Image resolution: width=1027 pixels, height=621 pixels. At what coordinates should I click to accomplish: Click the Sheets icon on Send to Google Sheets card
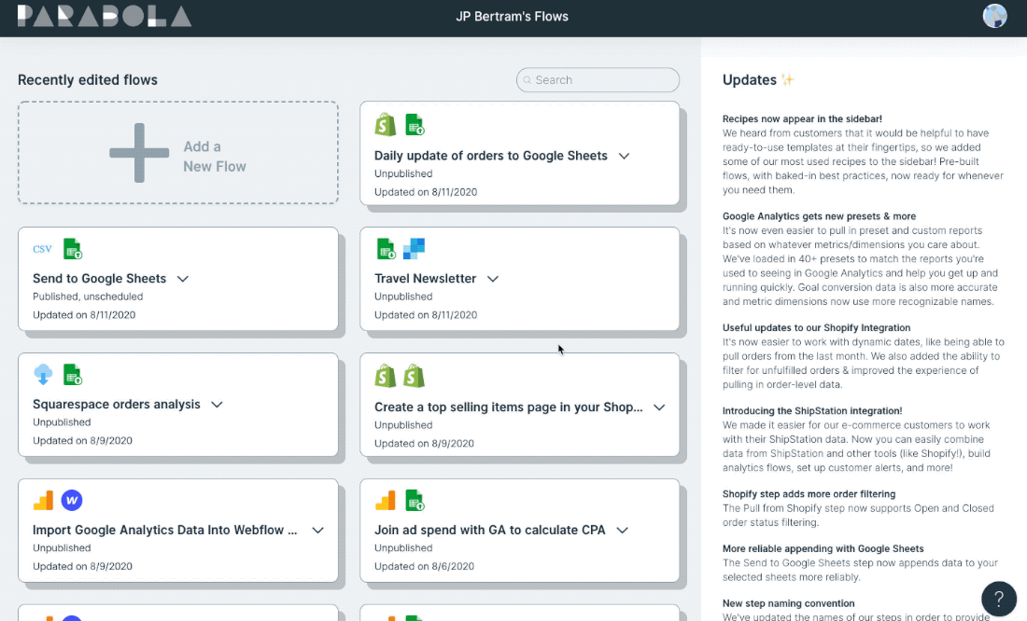coord(73,249)
